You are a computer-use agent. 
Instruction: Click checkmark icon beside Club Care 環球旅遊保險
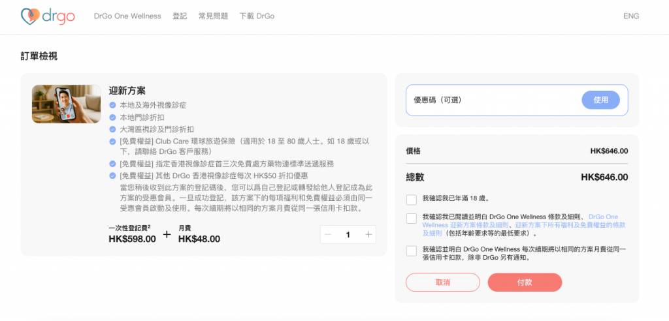[x=113, y=142]
